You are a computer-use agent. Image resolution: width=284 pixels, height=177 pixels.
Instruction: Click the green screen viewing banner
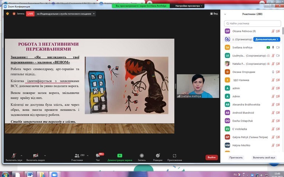(x=141, y=6)
